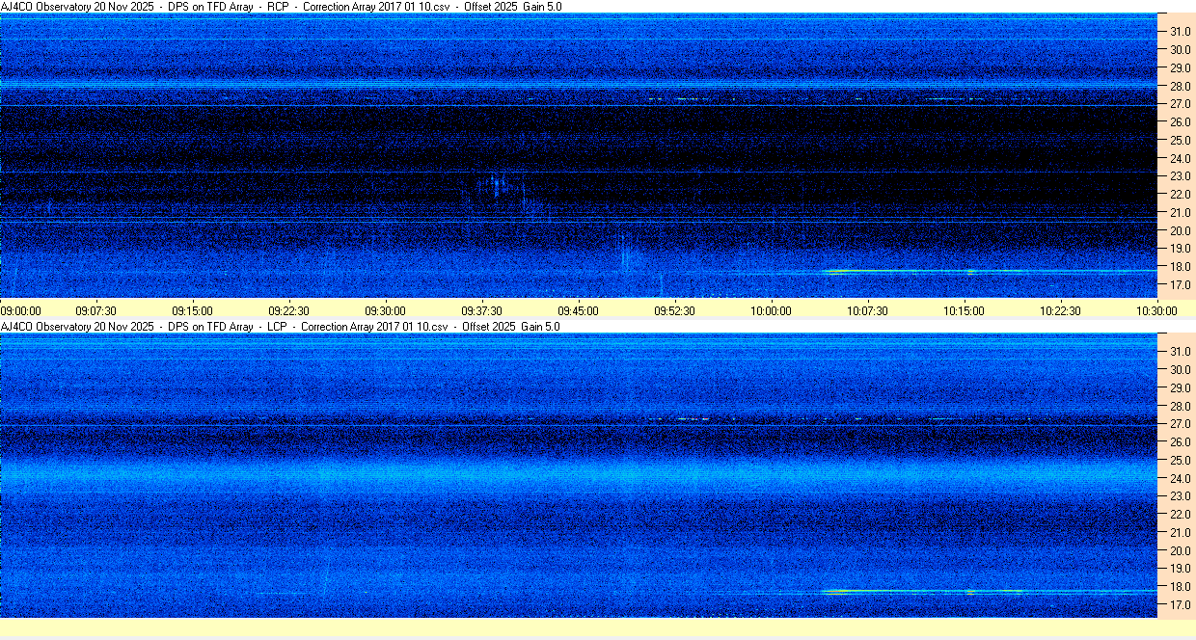Image resolution: width=1196 pixels, height=640 pixels.
Task: Pick 21.0 on the LCP frequency scale
Action: click(1180, 533)
